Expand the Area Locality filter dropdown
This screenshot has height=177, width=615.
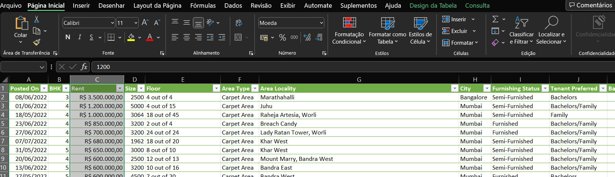pos(455,88)
